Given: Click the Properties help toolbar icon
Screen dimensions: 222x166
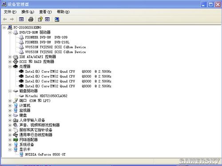Looking at the screenshot, I should pos(40,19).
